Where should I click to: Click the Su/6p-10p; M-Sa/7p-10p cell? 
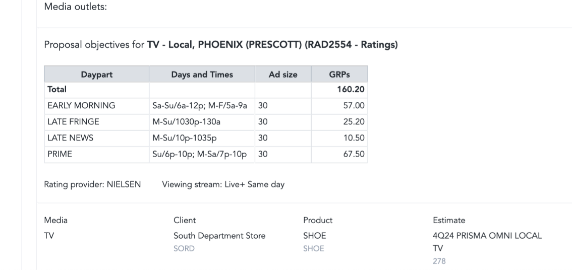click(202, 154)
